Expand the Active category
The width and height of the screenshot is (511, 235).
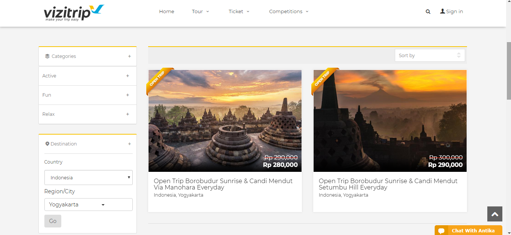coord(127,76)
